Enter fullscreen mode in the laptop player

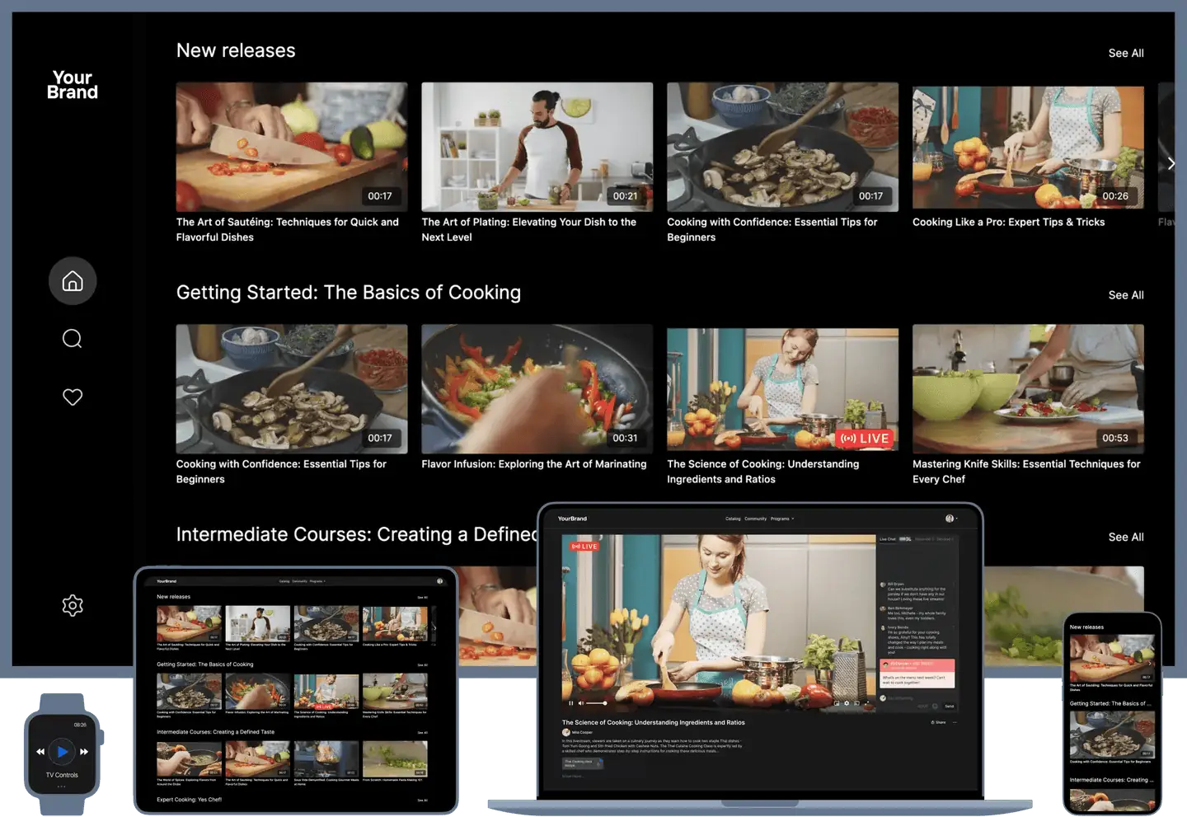(x=868, y=703)
